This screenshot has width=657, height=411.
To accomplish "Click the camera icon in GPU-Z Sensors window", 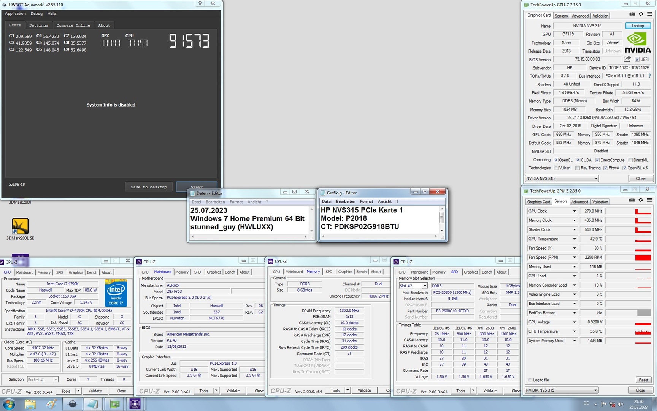I will (x=632, y=200).
